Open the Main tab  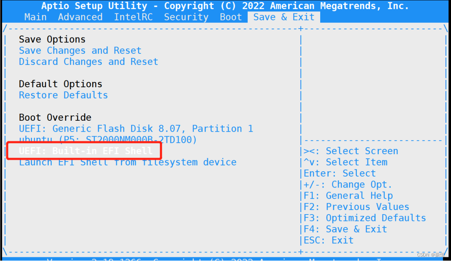pyautogui.click(x=35, y=17)
